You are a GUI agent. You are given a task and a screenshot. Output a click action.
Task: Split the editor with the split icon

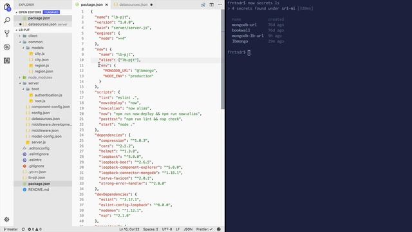click(x=212, y=5)
